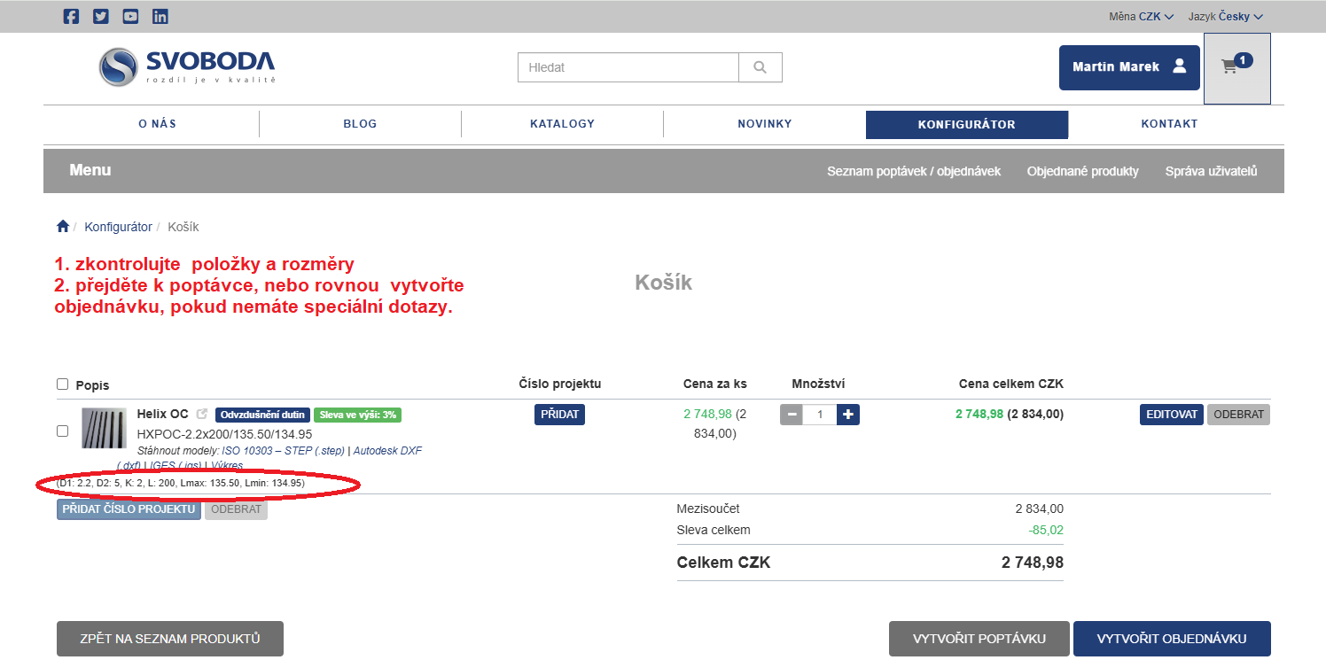Image resolution: width=1326 pixels, height=660 pixels.
Task: Increase quantity with the plus button
Action: [x=848, y=415]
